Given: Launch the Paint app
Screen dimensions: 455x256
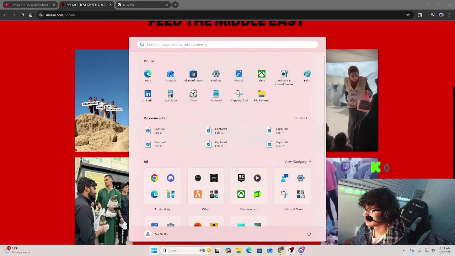Looking at the screenshot, I should pyautogui.click(x=307, y=76).
